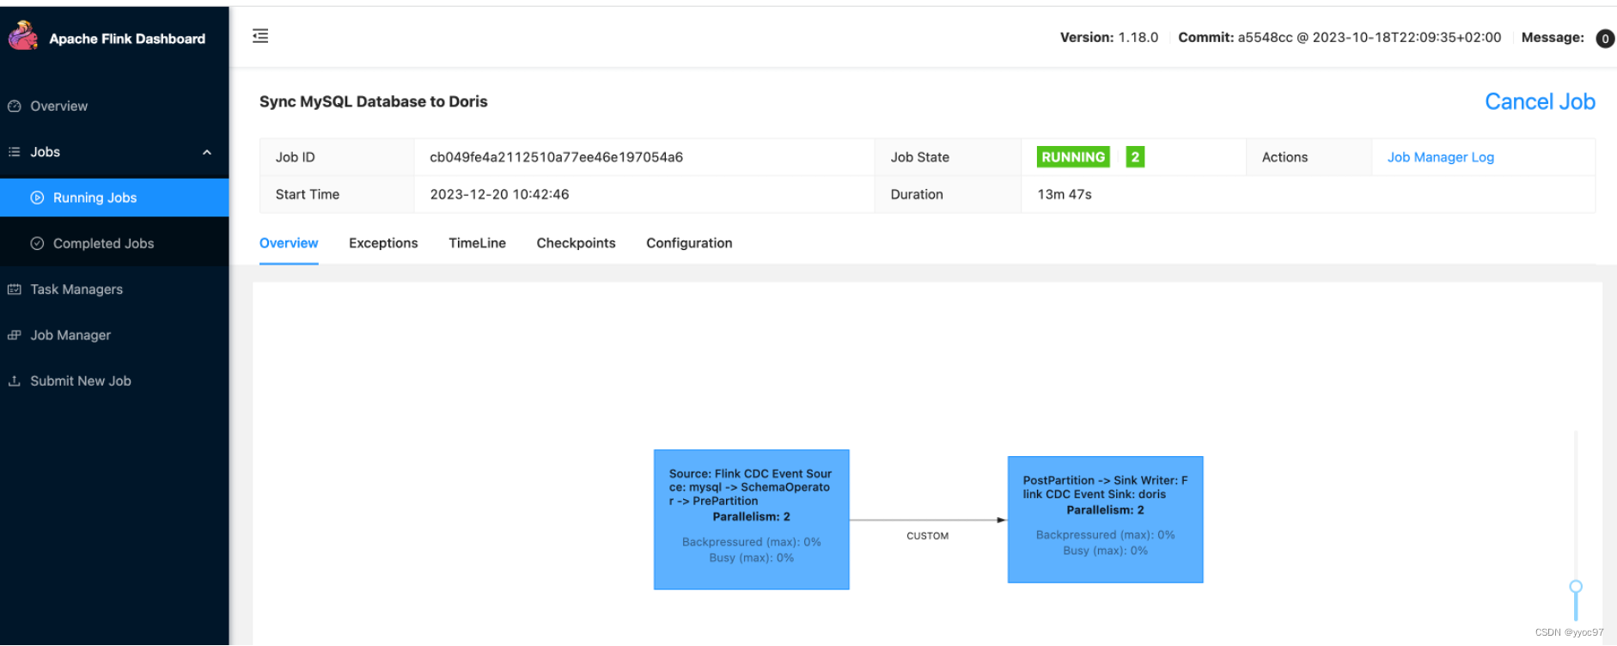The height and width of the screenshot is (646, 1617).
Task: Open the Job Manager Log link
Action: tap(1440, 157)
